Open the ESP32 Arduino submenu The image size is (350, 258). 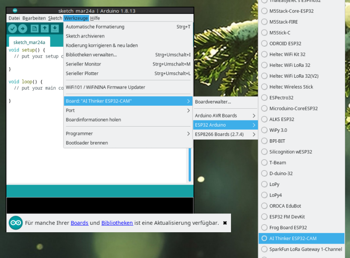coord(225,125)
